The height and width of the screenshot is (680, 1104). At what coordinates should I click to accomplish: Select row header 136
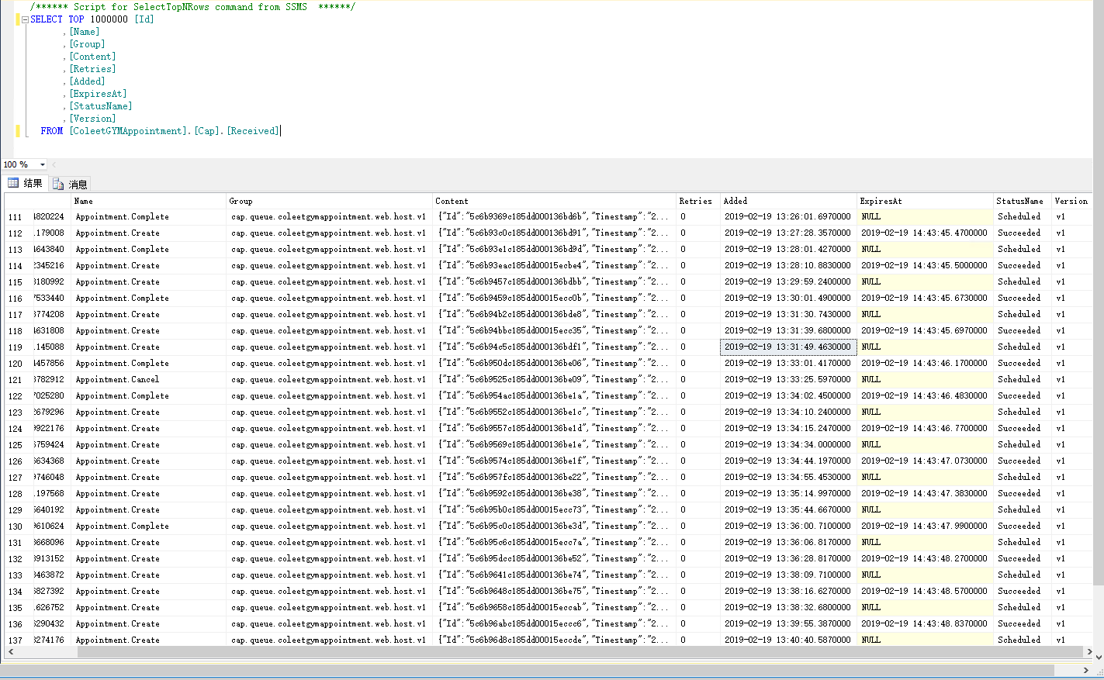click(17, 624)
